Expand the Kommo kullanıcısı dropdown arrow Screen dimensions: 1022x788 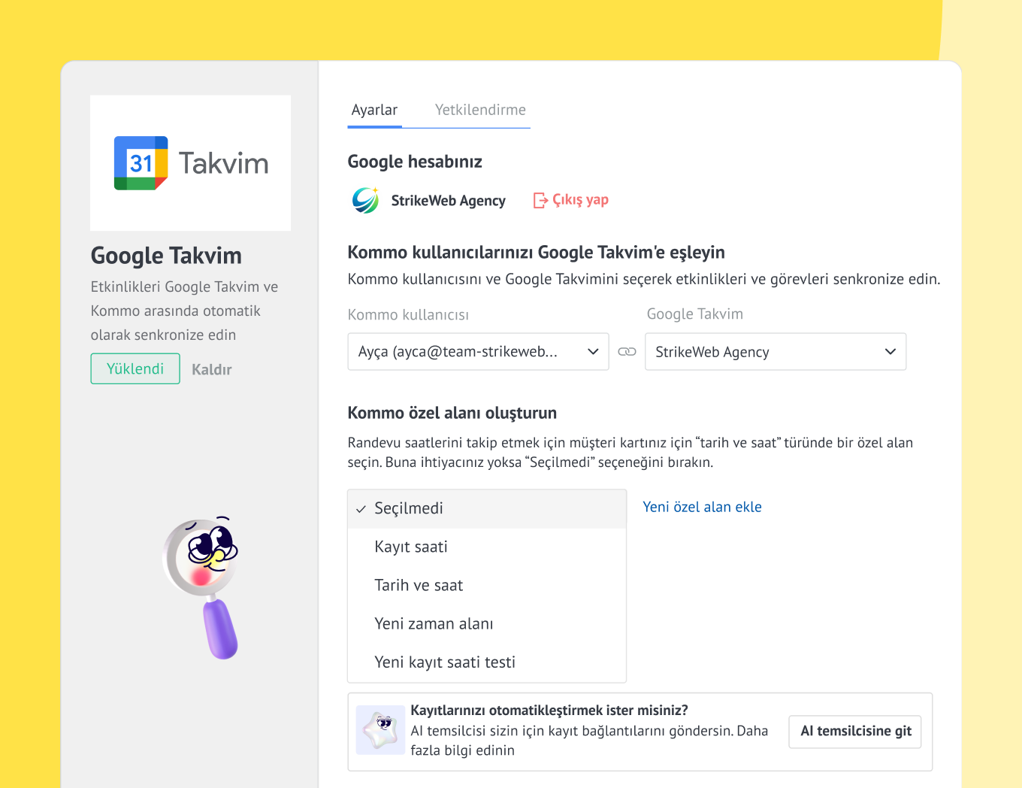pyautogui.click(x=593, y=352)
